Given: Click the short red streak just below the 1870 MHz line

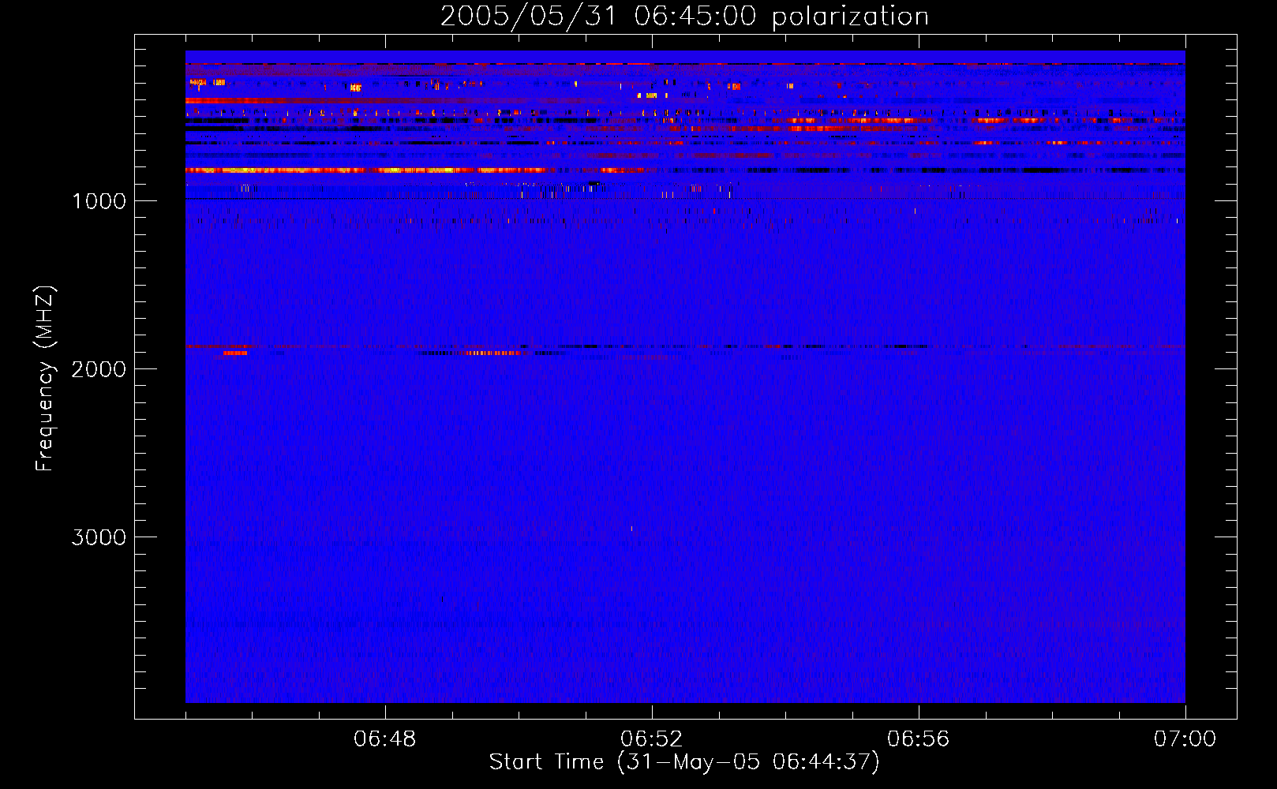Looking at the screenshot, I should pos(234,353).
